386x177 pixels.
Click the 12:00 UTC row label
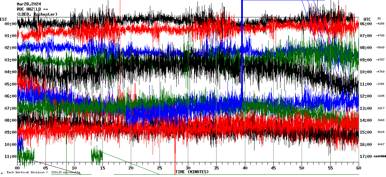click(x=366, y=96)
